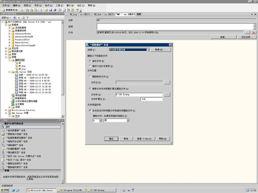Open the 全文搜索 (Full-Text Search) node

click(x=20, y=104)
